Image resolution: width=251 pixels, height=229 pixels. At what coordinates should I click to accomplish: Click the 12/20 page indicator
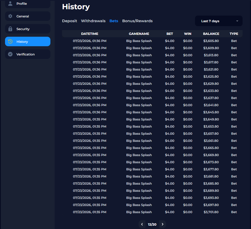[152, 224]
